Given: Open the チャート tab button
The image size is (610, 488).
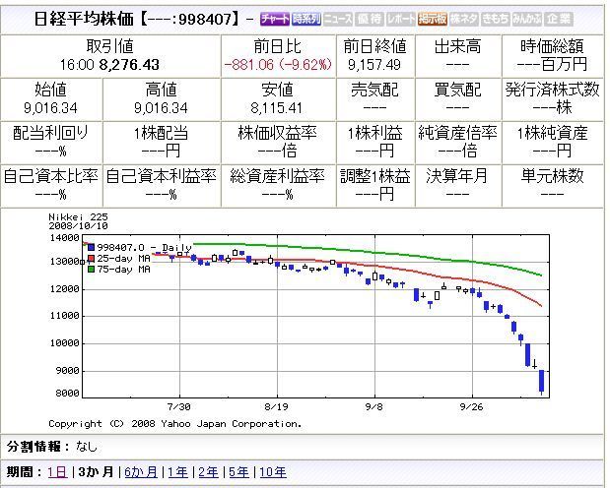Looking at the screenshot, I should coord(275,19).
